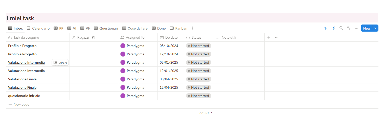The width and height of the screenshot is (384, 140).
Task: Click Paradygma avatar in 08/10/2024 row
Action: pyautogui.click(x=123, y=46)
